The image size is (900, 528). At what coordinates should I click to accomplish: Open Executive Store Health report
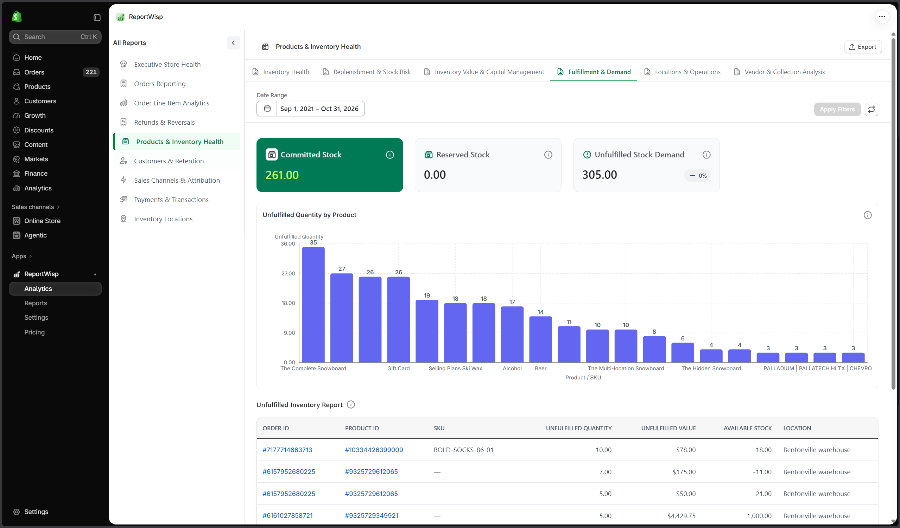pos(176,64)
